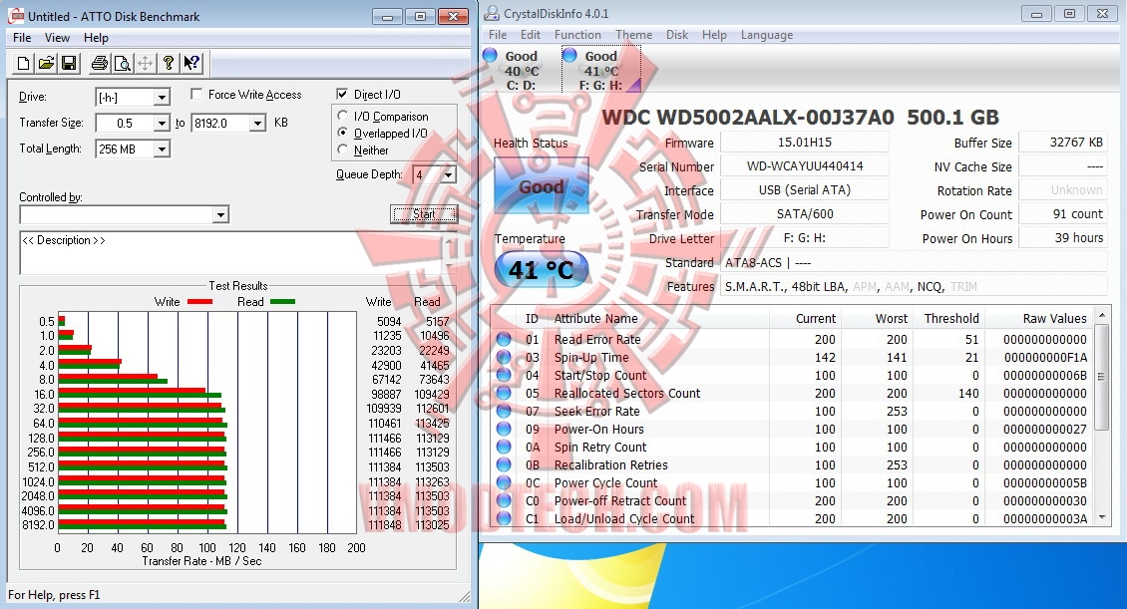1127x609 pixels.
Task: Click status orb for Spin Retry Count
Action: tap(503, 447)
